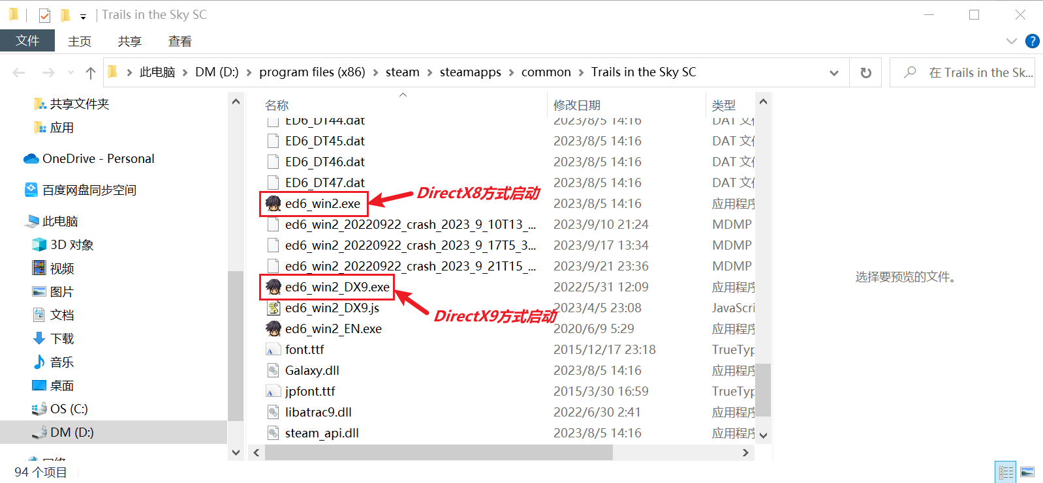
Task: Click the font file icon of font.ttf
Action: click(x=273, y=349)
